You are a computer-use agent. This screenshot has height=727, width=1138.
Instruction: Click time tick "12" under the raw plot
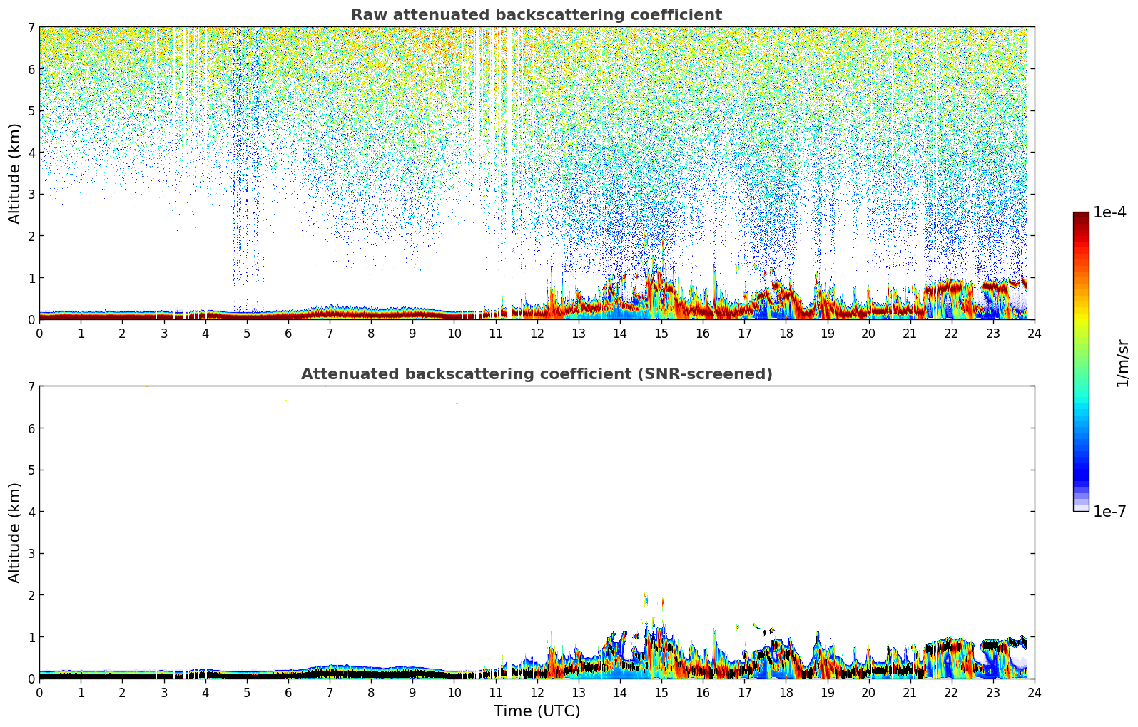pyautogui.click(x=537, y=333)
